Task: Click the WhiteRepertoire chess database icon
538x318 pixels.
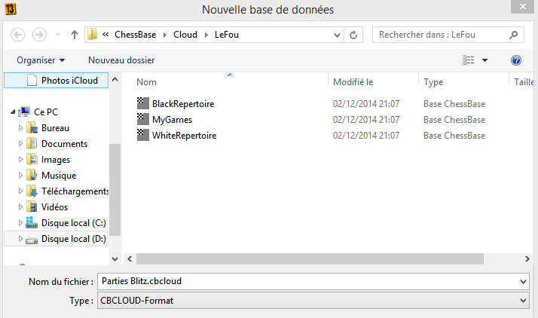Action: point(142,135)
